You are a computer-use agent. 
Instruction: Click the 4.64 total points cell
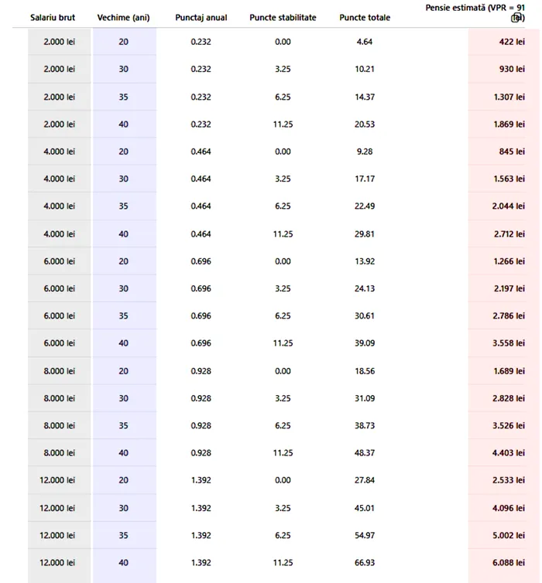[x=365, y=42]
